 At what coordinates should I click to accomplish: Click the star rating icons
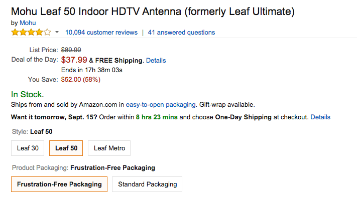click(x=31, y=32)
